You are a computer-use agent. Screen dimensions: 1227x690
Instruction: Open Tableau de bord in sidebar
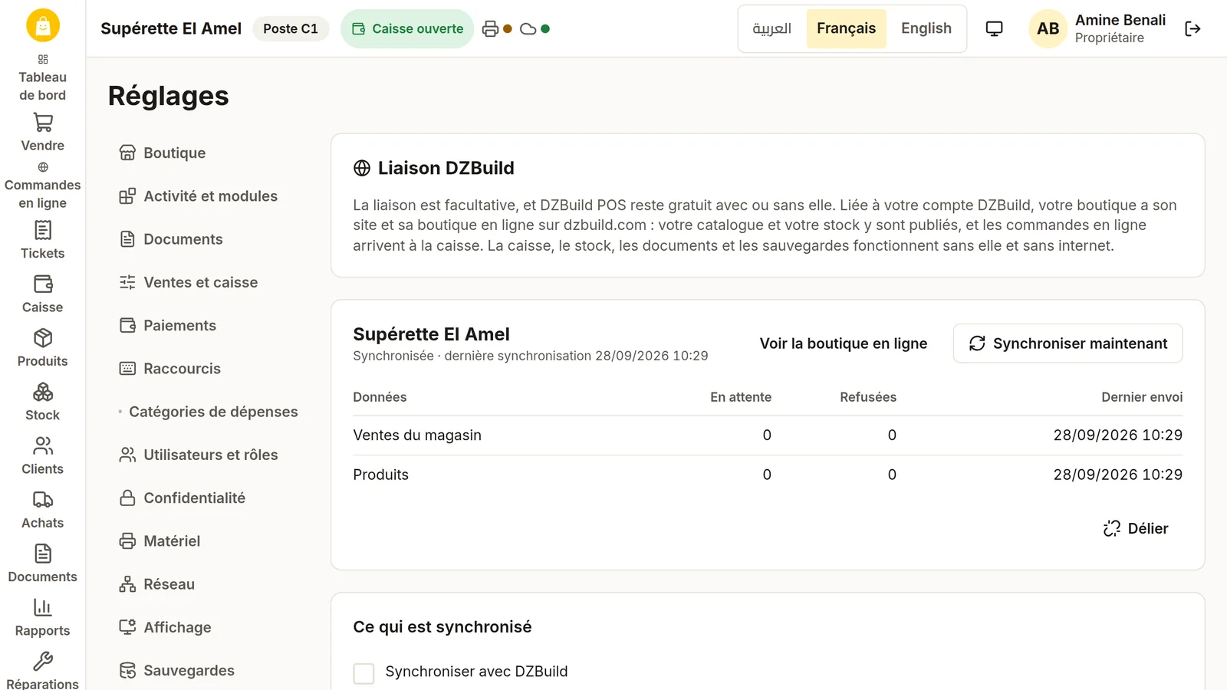[x=43, y=78]
